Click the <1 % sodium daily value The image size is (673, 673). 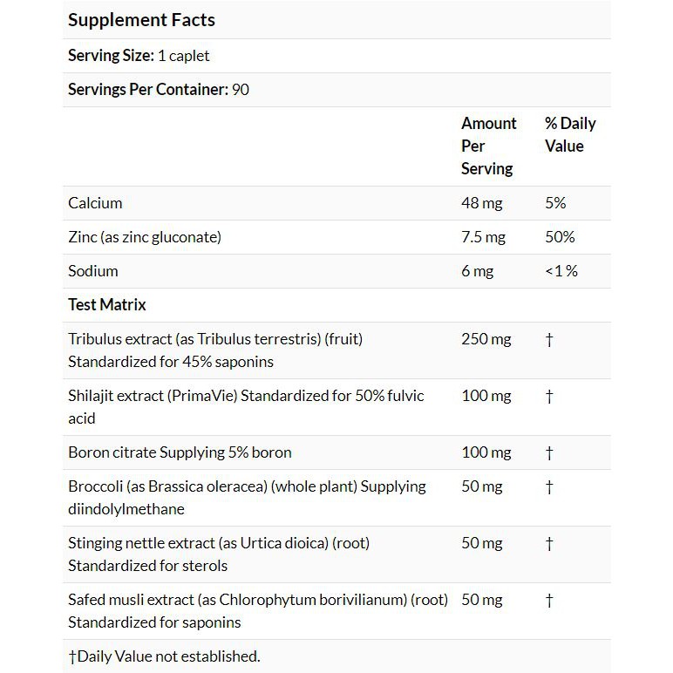(561, 271)
